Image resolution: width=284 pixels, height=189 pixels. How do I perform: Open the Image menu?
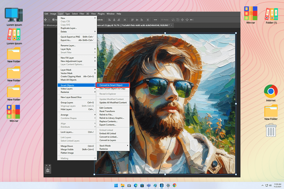53,14
